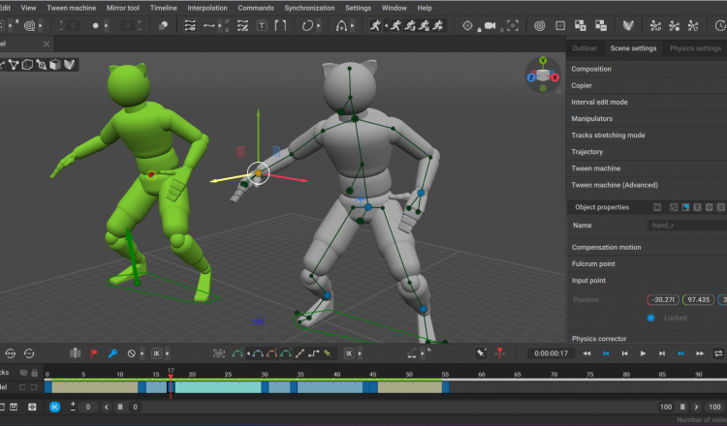727x426 pixels.
Task: Click the red flag marker icon
Action: 94,353
